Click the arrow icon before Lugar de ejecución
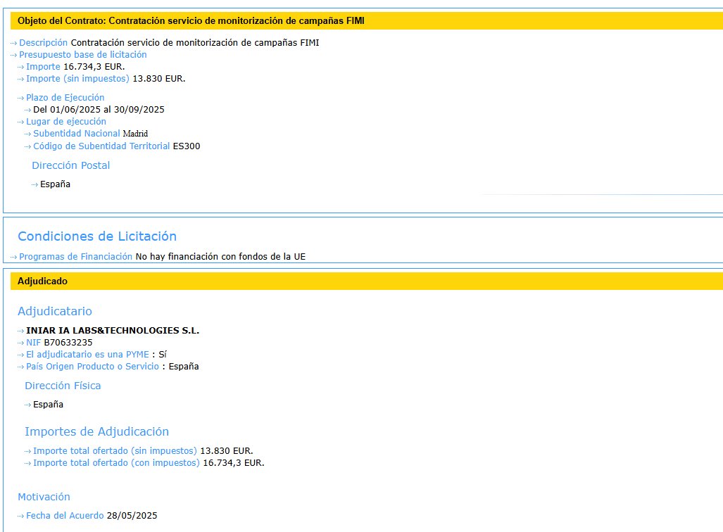Viewport: 723px width, 532px height. pyautogui.click(x=21, y=122)
